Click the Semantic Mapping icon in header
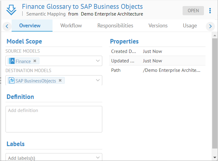The width and height of the screenshot is (218, 161). 11,10
